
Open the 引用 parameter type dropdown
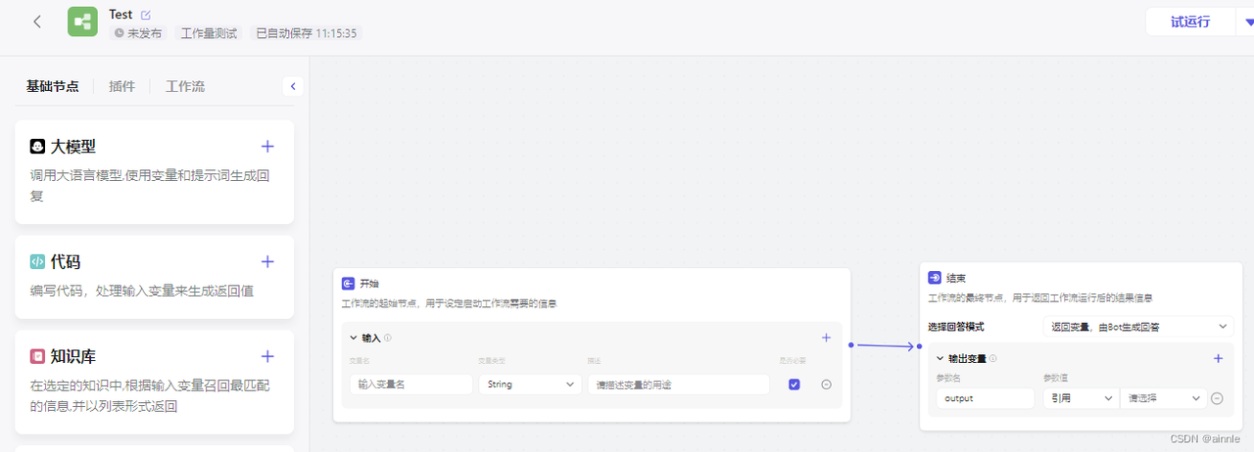point(1080,398)
